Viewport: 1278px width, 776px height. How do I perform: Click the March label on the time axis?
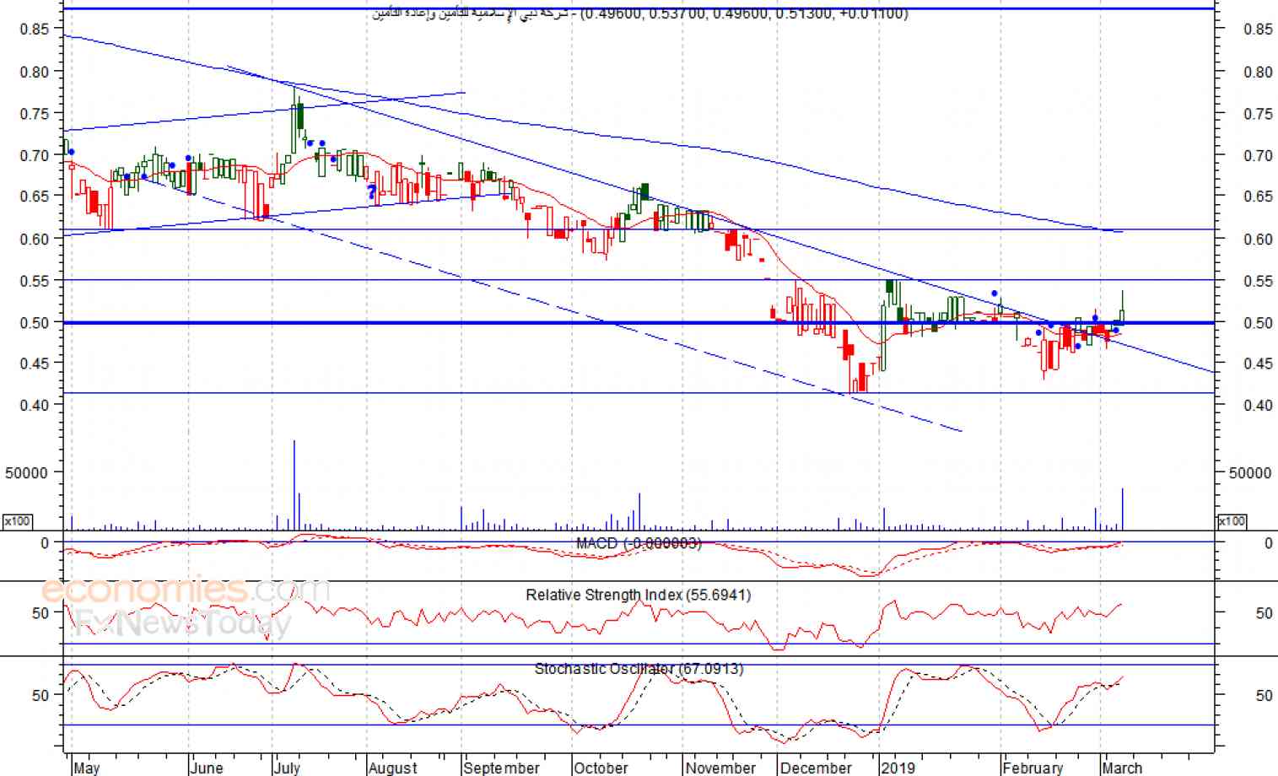click(1122, 768)
